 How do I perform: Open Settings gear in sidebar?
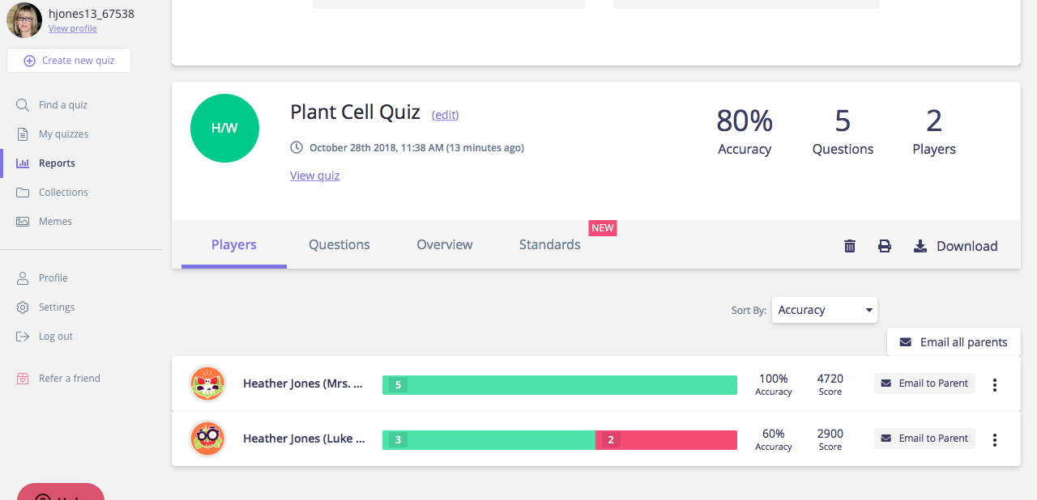(x=23, y=307)
